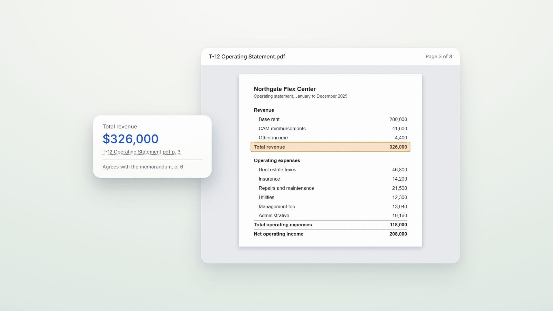Image resolution: width=553 pixels, height=311 pixels.
Task: Click the operating statement date range subtitle
Action: point(300,96)
